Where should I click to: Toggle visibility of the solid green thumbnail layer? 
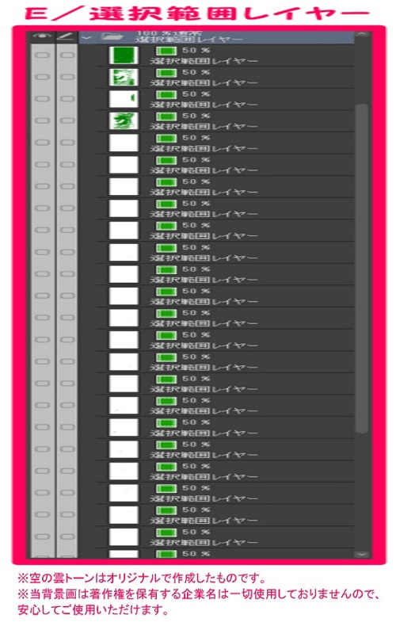[42, 55]
